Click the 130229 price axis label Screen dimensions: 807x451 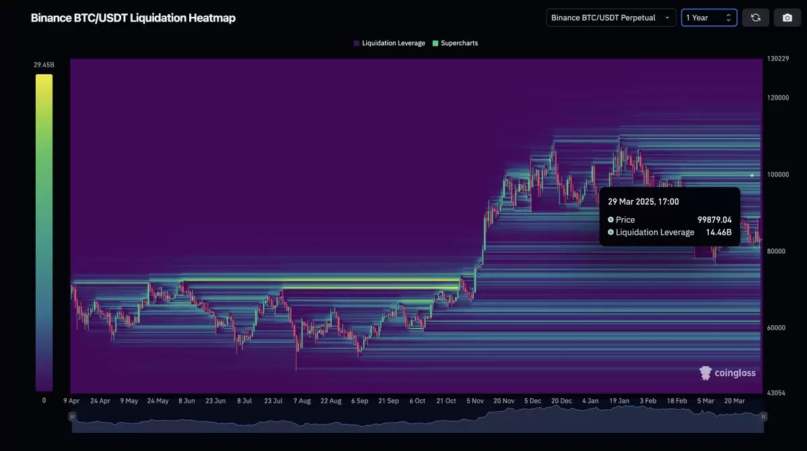(x=777, y=59)
